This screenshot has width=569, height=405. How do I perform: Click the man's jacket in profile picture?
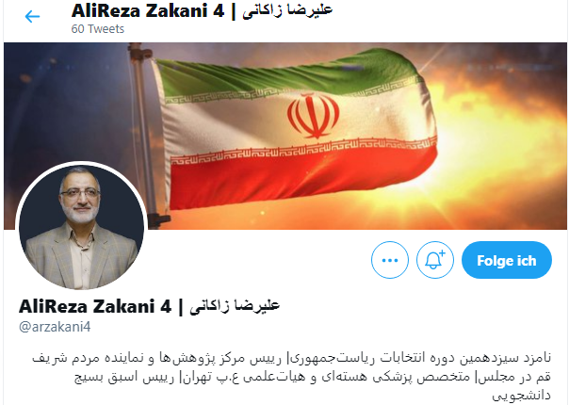click(x=81, y=258)
